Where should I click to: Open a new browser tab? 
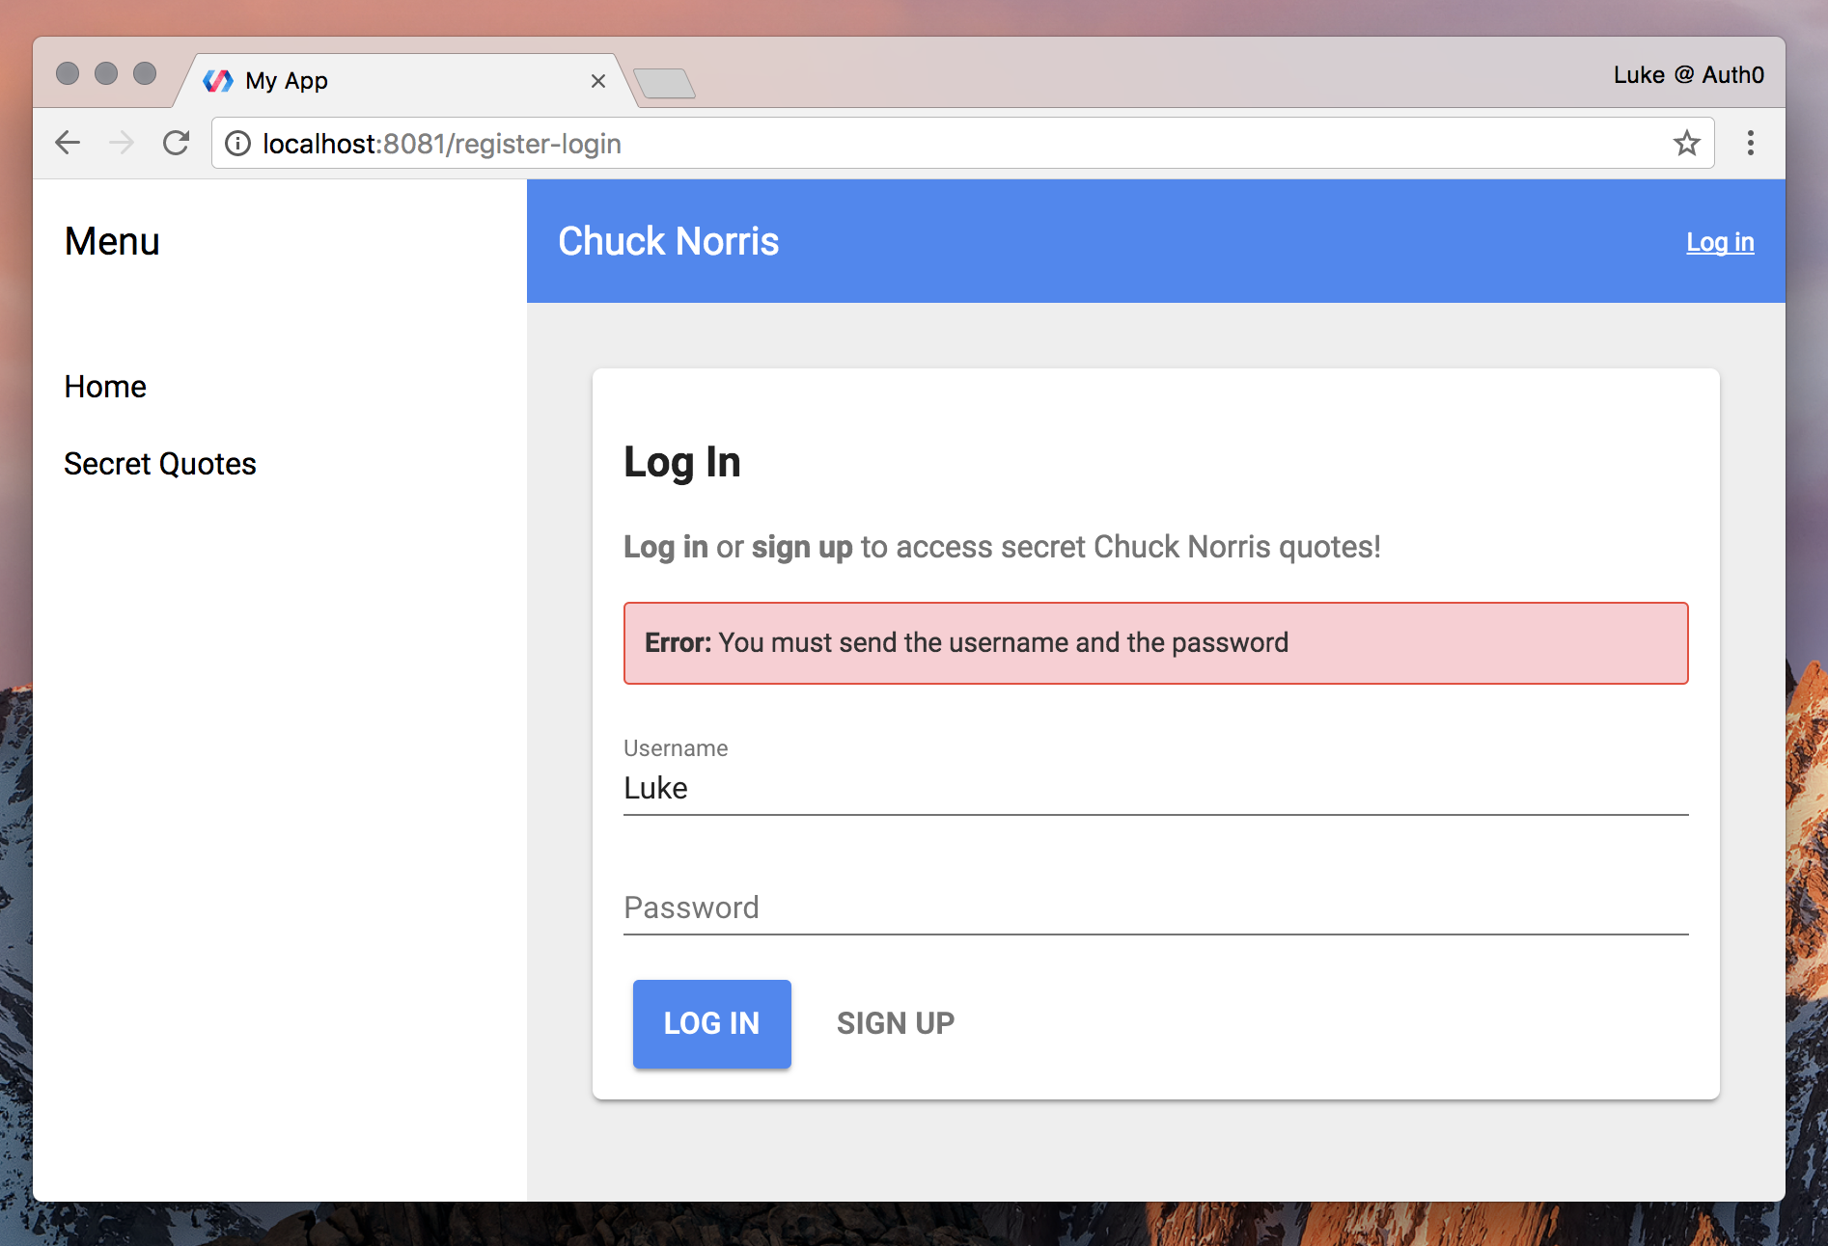click(x=664, y=84)
